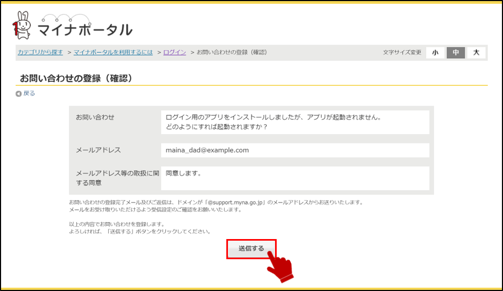Click the back arrow icon beside 戻る

(x=19, y=94)
